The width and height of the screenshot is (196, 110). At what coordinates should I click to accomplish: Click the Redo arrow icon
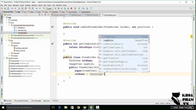[x=15, y=8]
